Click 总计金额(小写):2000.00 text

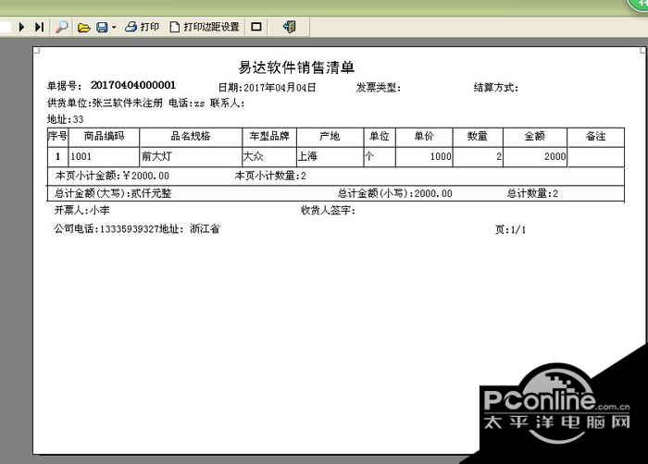pyautogui.click(x=394, y=193)
